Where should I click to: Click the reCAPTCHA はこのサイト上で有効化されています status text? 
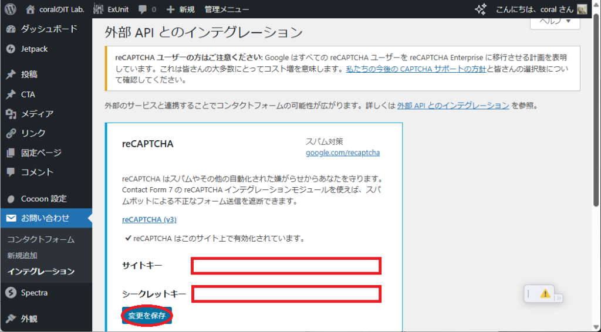click(219, 239)
